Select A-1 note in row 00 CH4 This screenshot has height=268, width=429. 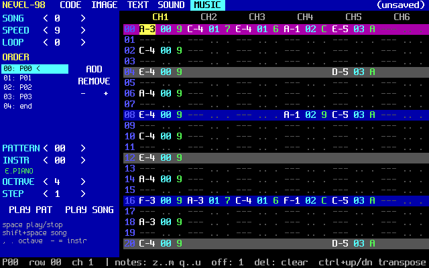click(x=292, y=29)
